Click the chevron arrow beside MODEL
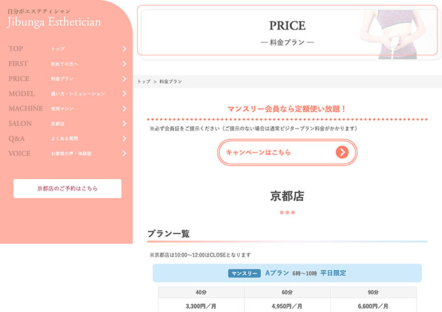Viewport: 442px width, 312px height. click(123, 94)
